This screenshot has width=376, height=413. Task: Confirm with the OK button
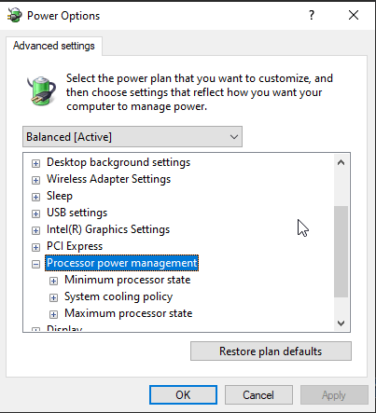(183, 395)
